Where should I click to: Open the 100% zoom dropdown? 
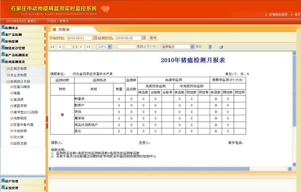click(x=109, y=47)
